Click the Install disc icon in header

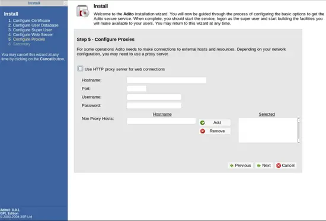point(82,11)
